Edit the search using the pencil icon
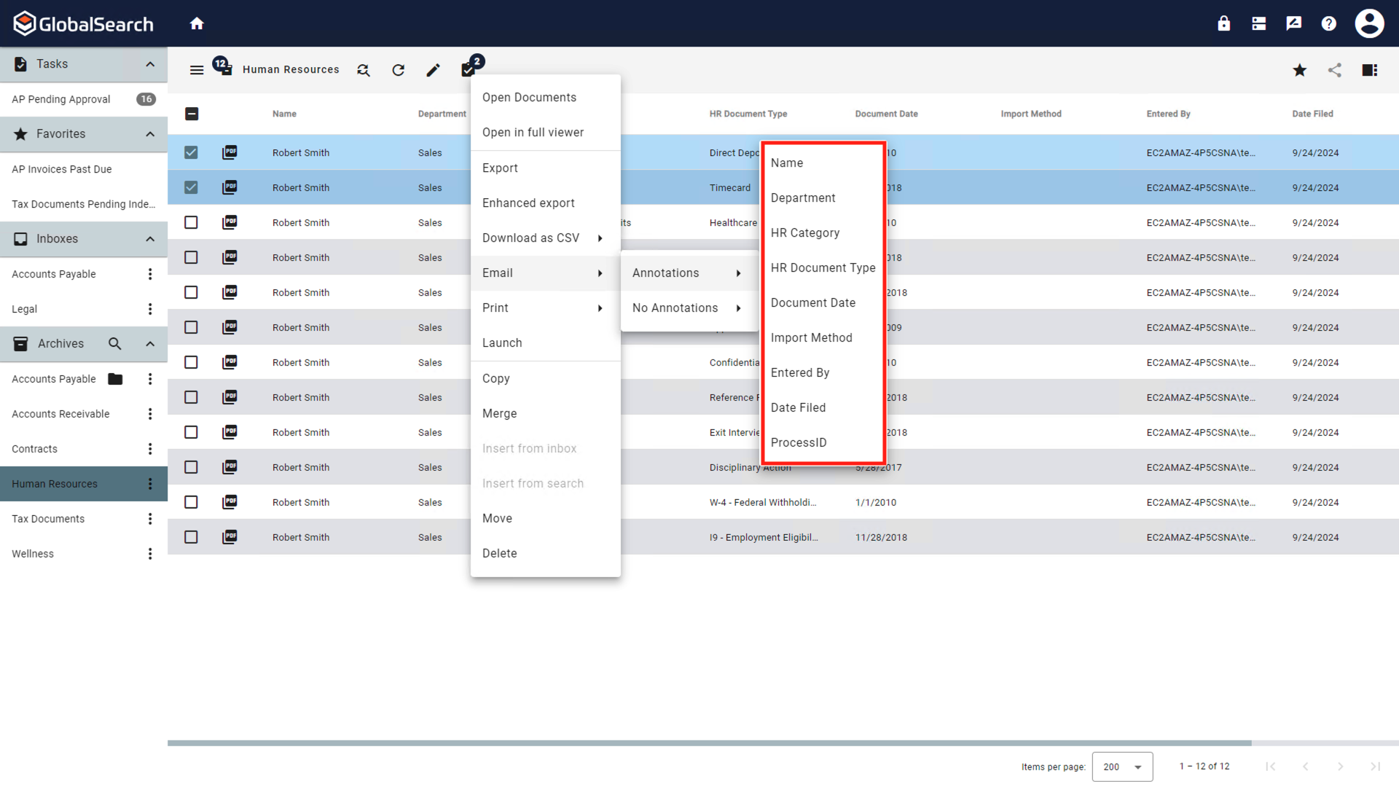 pos(433,69)
